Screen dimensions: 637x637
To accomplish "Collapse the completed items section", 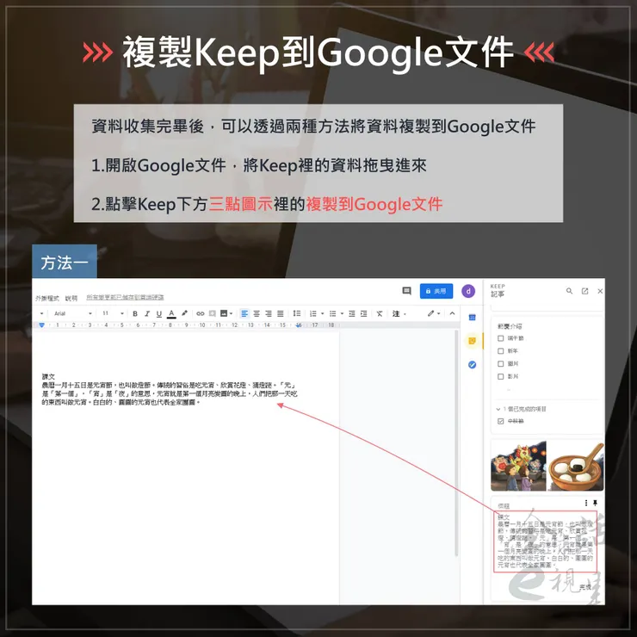I will [x=498, y=409].
